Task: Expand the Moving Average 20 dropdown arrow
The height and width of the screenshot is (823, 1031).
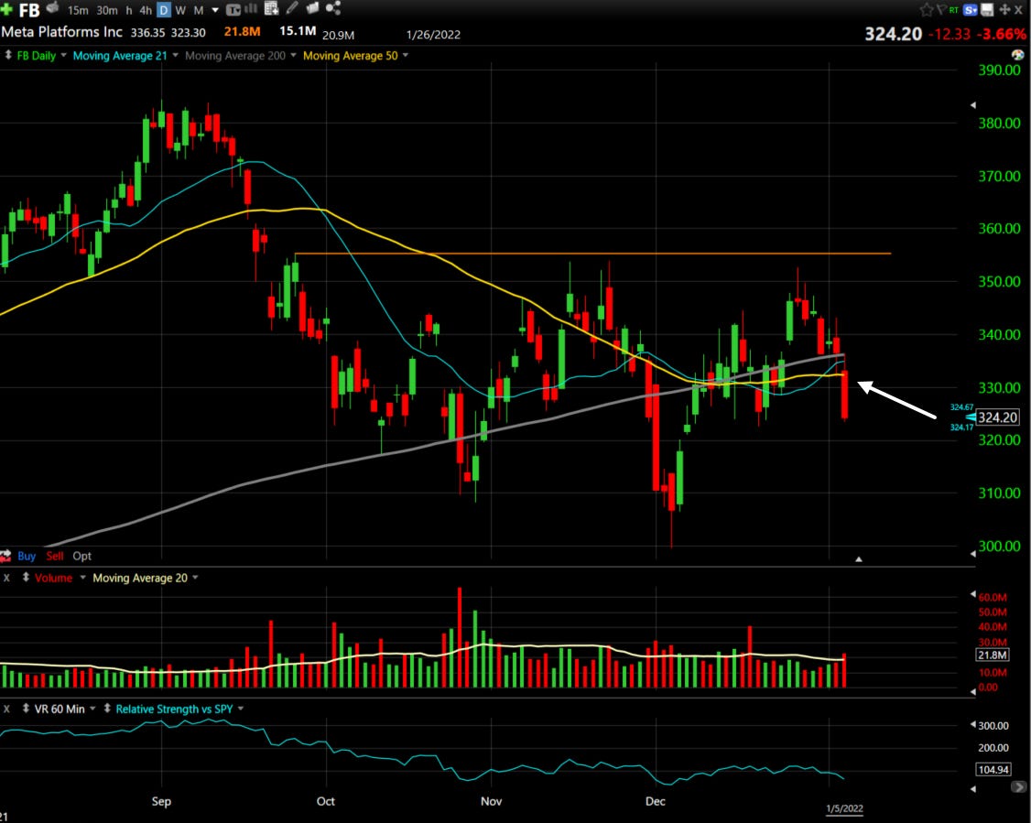Action: click(195, 577)
